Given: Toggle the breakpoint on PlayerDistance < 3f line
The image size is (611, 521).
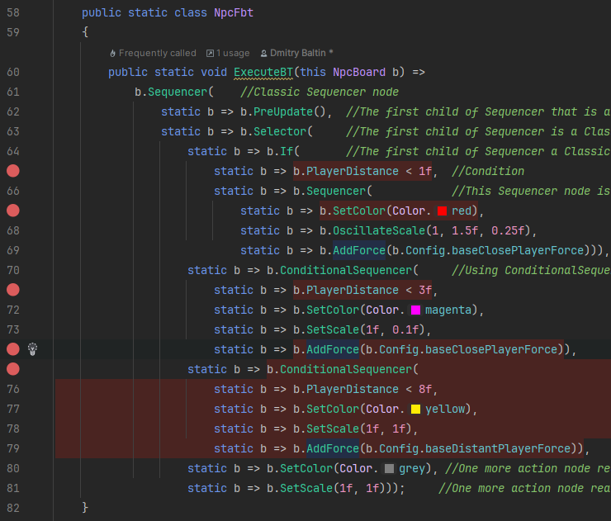Looking at the screenshot, I should 13,290.
